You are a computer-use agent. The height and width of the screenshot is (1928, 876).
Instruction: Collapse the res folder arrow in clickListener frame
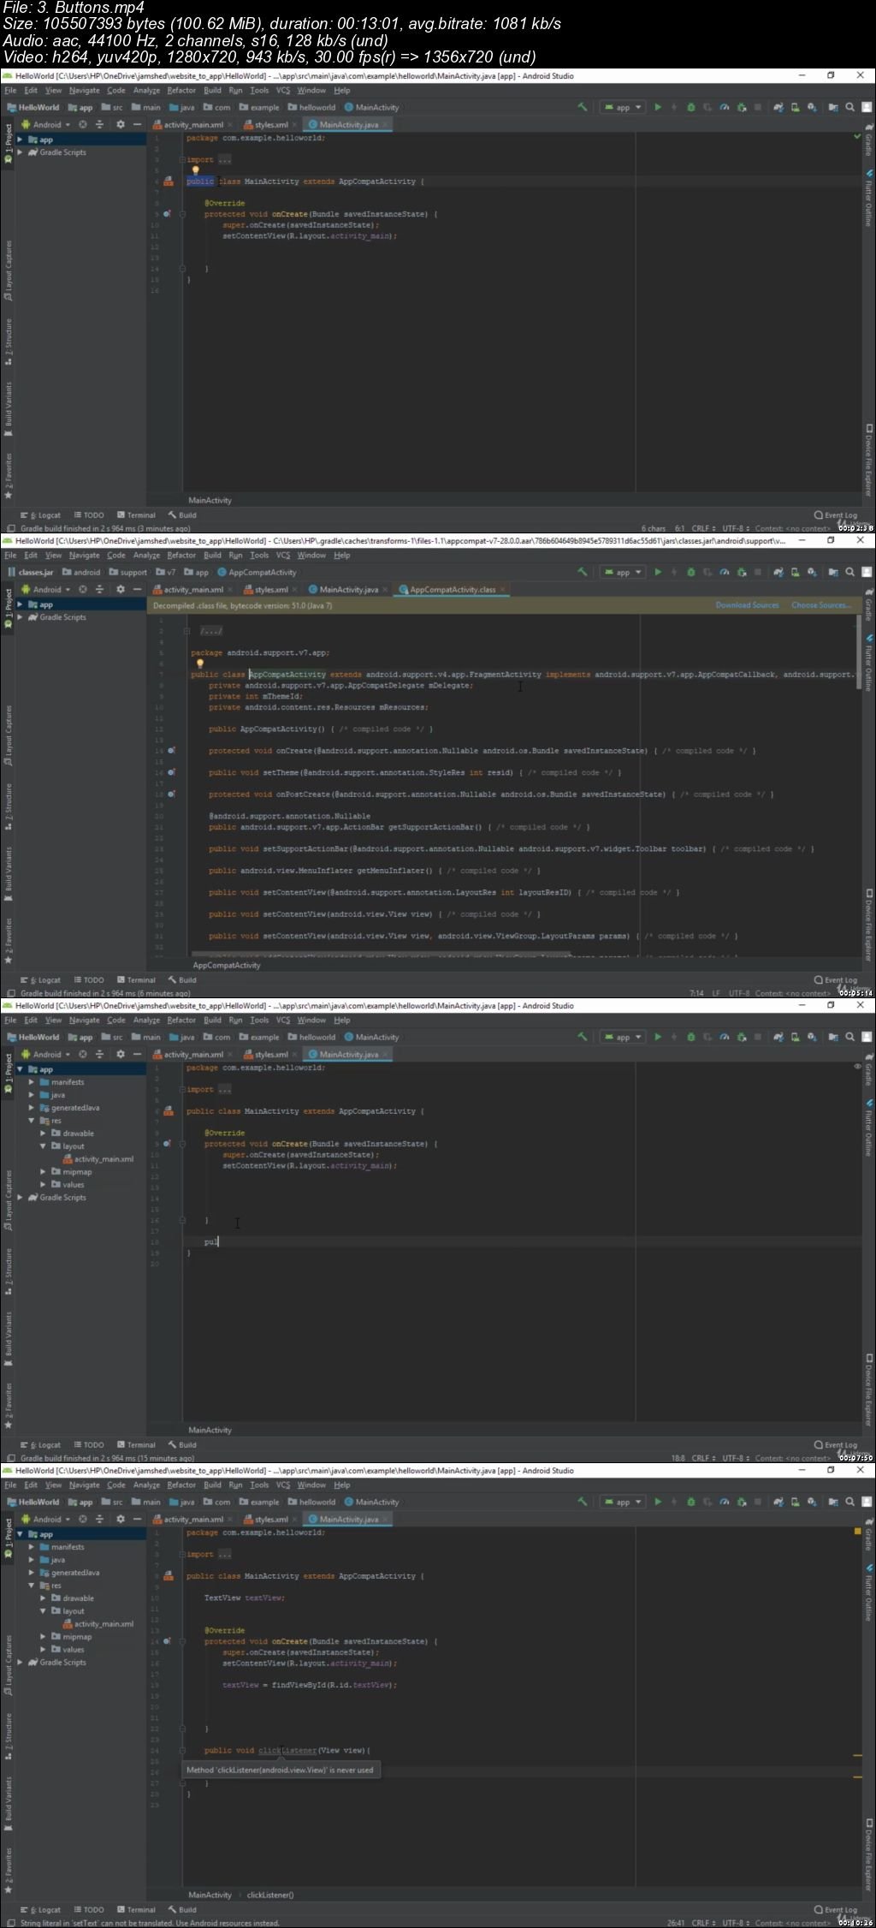coord(32,1586)
